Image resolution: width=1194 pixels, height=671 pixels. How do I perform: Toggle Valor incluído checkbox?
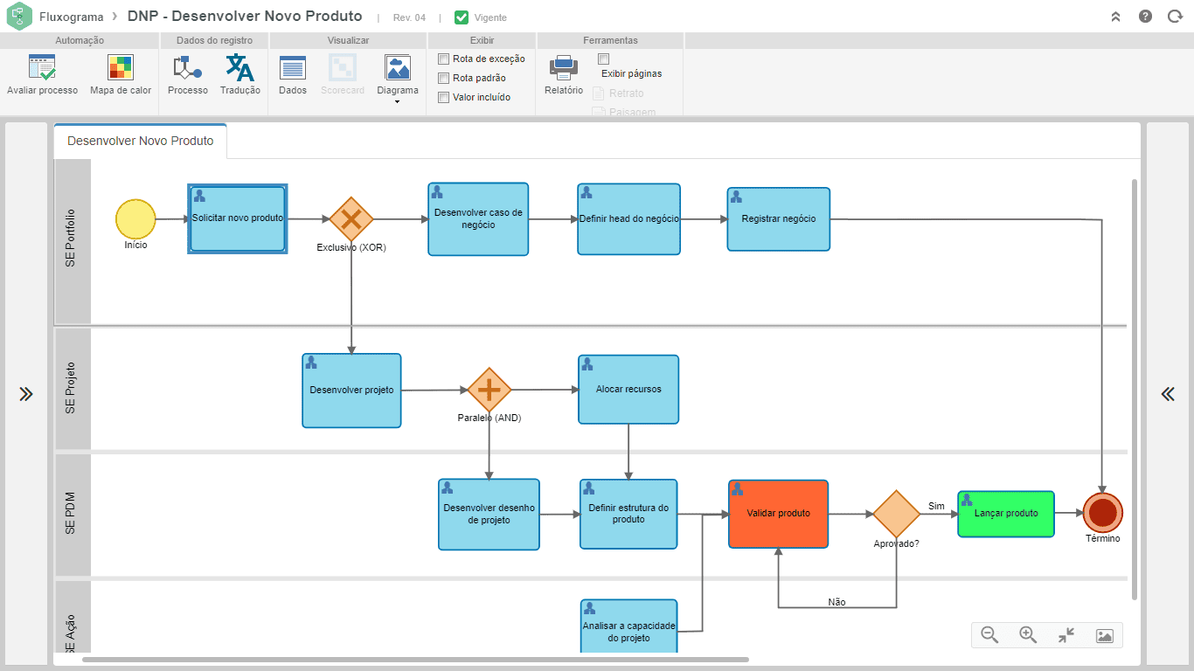(443, 97)
